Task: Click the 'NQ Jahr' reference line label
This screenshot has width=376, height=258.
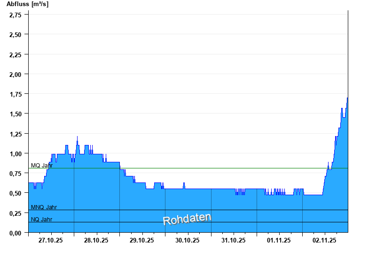Action: 41,219
